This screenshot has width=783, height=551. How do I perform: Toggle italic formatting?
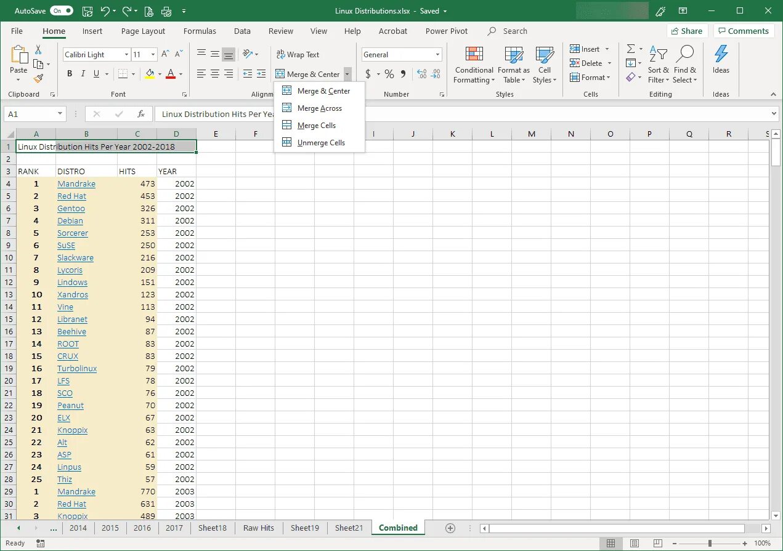tap(83, 73)
